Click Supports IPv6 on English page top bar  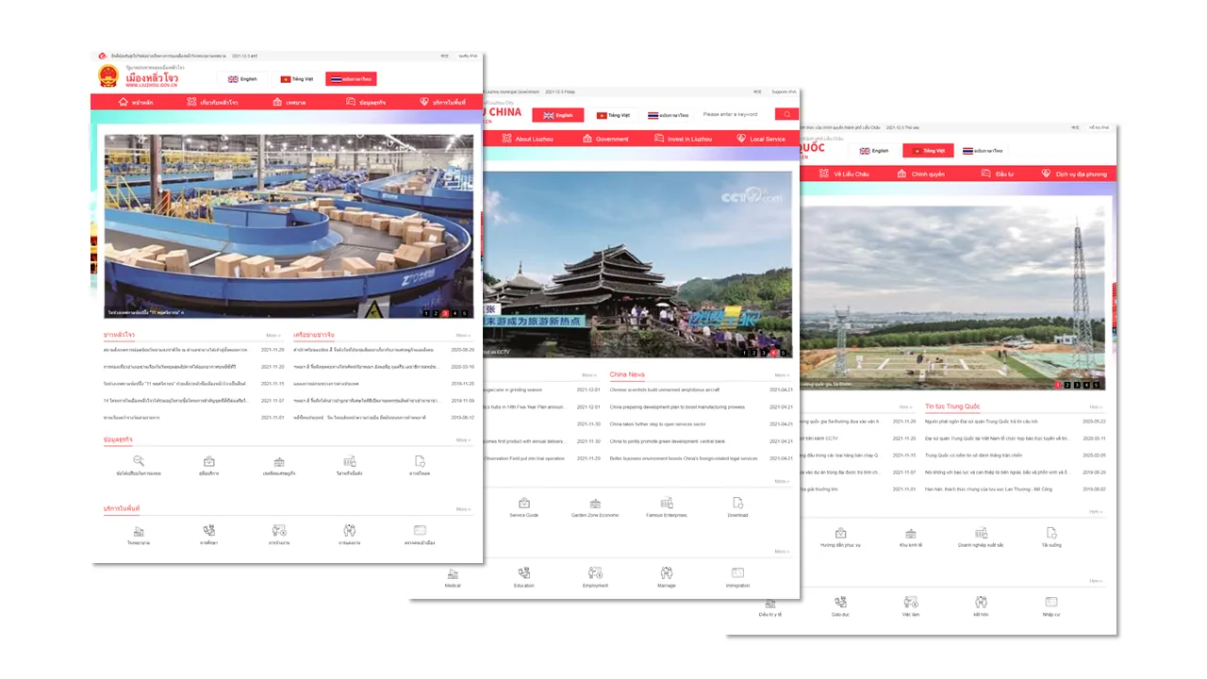tap(784, 92)
